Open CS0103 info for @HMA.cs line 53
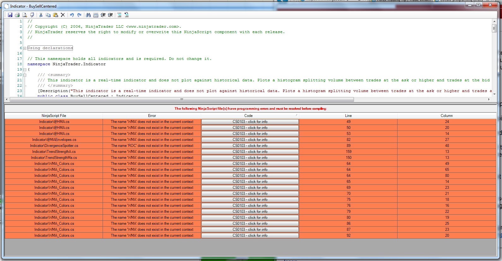Screen dimensions: 502x261 [250, 134]
